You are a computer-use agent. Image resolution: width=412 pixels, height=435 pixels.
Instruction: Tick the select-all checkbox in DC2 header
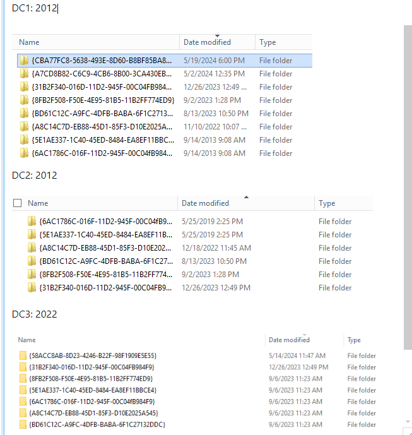click(x=17, y=203)
